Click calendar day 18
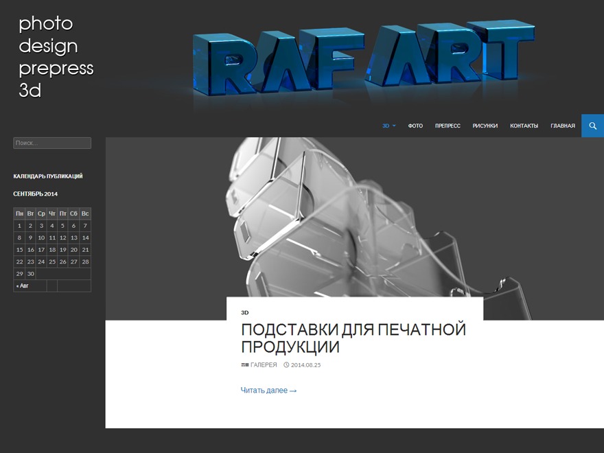Viewport: 604px width, 453px height. click(52, 250)
